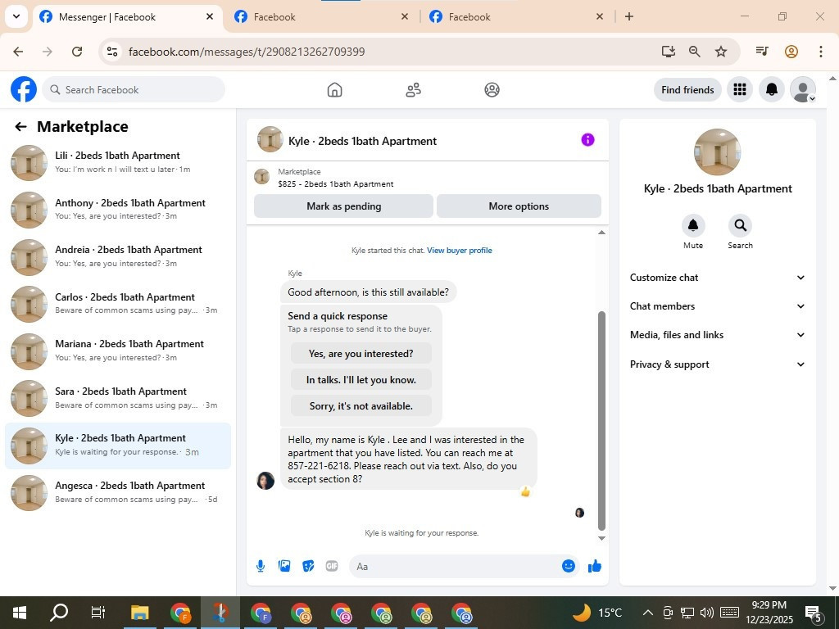Image resolution: width=839 pixels, height=629 pixels.
Task: Open Mariana apartment conversation
Action: (x=118, y=351)
